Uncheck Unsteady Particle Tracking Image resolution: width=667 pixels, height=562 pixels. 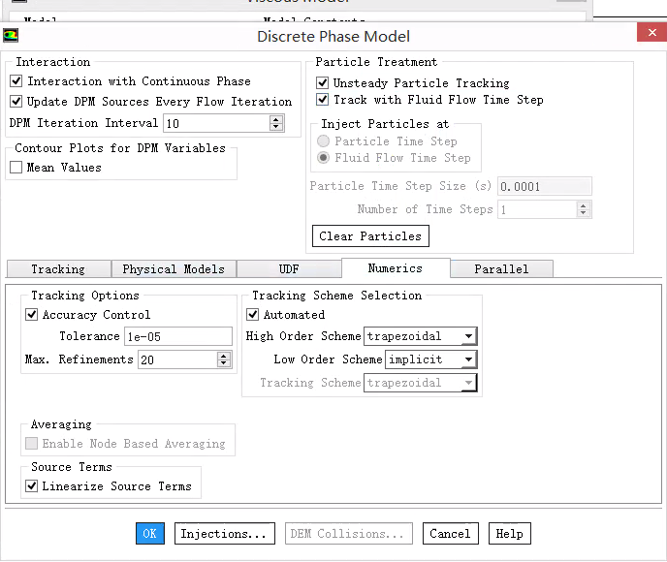pos(323,83)
